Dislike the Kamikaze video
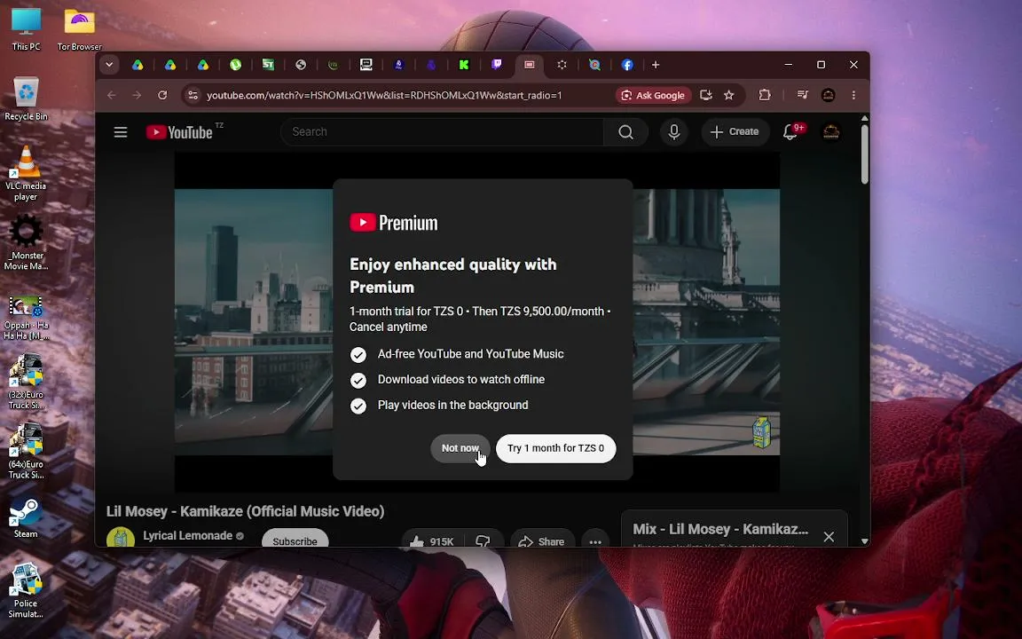 (483, 541)
